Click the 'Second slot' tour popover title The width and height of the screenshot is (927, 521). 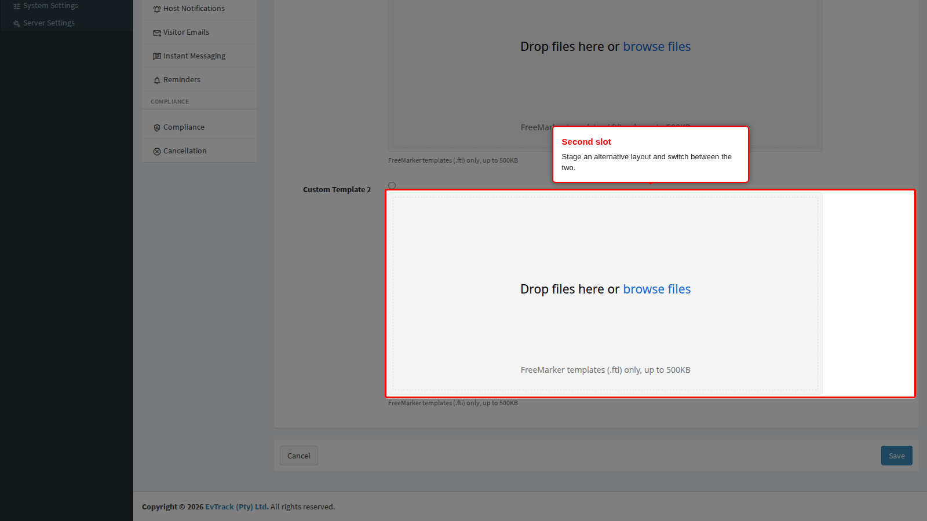click(x=586, y=142)
